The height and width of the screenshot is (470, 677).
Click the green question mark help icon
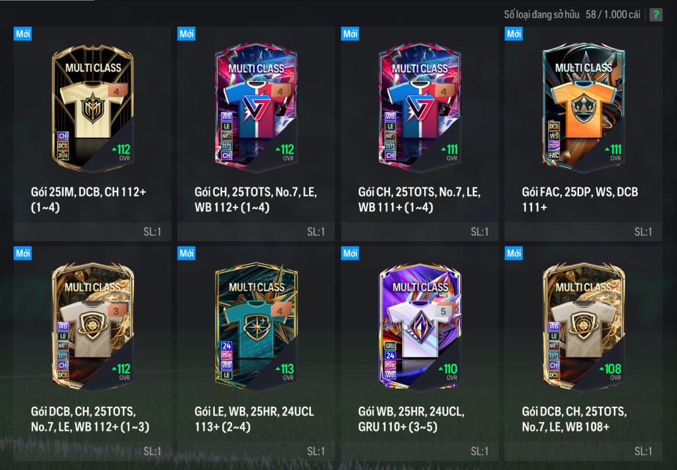[656, 15]
